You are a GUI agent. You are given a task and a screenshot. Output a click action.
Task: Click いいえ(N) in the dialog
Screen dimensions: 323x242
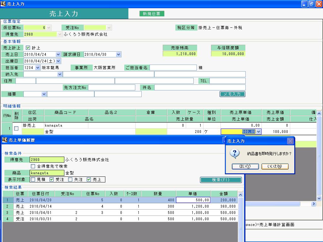point(275,166)
